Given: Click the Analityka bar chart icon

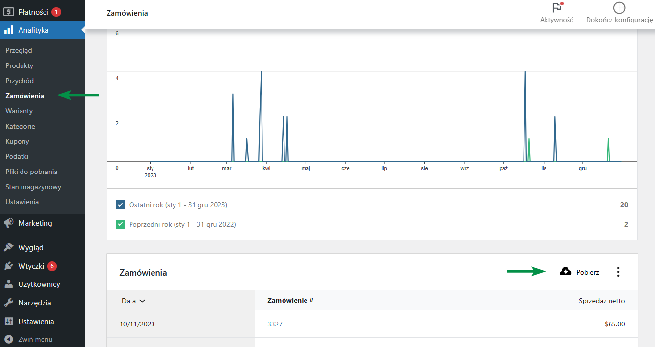Looking at the screenshot, I should click(9, 30).
